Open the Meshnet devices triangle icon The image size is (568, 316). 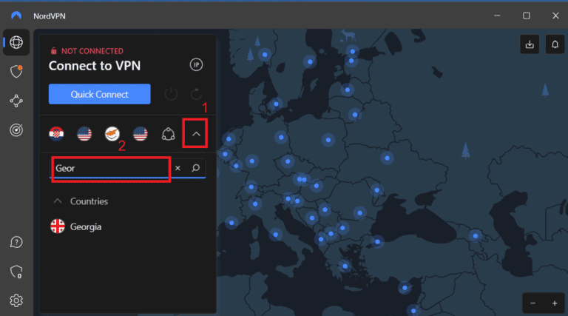[x=168, y=134]
